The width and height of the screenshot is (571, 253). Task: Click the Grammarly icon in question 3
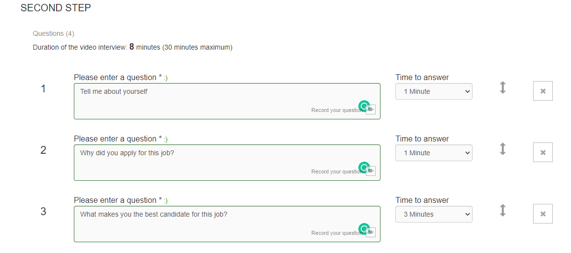click(364, 228)
